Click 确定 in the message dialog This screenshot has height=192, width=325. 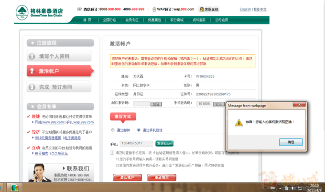[x=291, y=142]
